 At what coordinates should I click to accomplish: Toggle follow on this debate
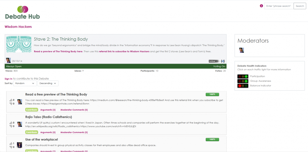(x=214, y=61)
